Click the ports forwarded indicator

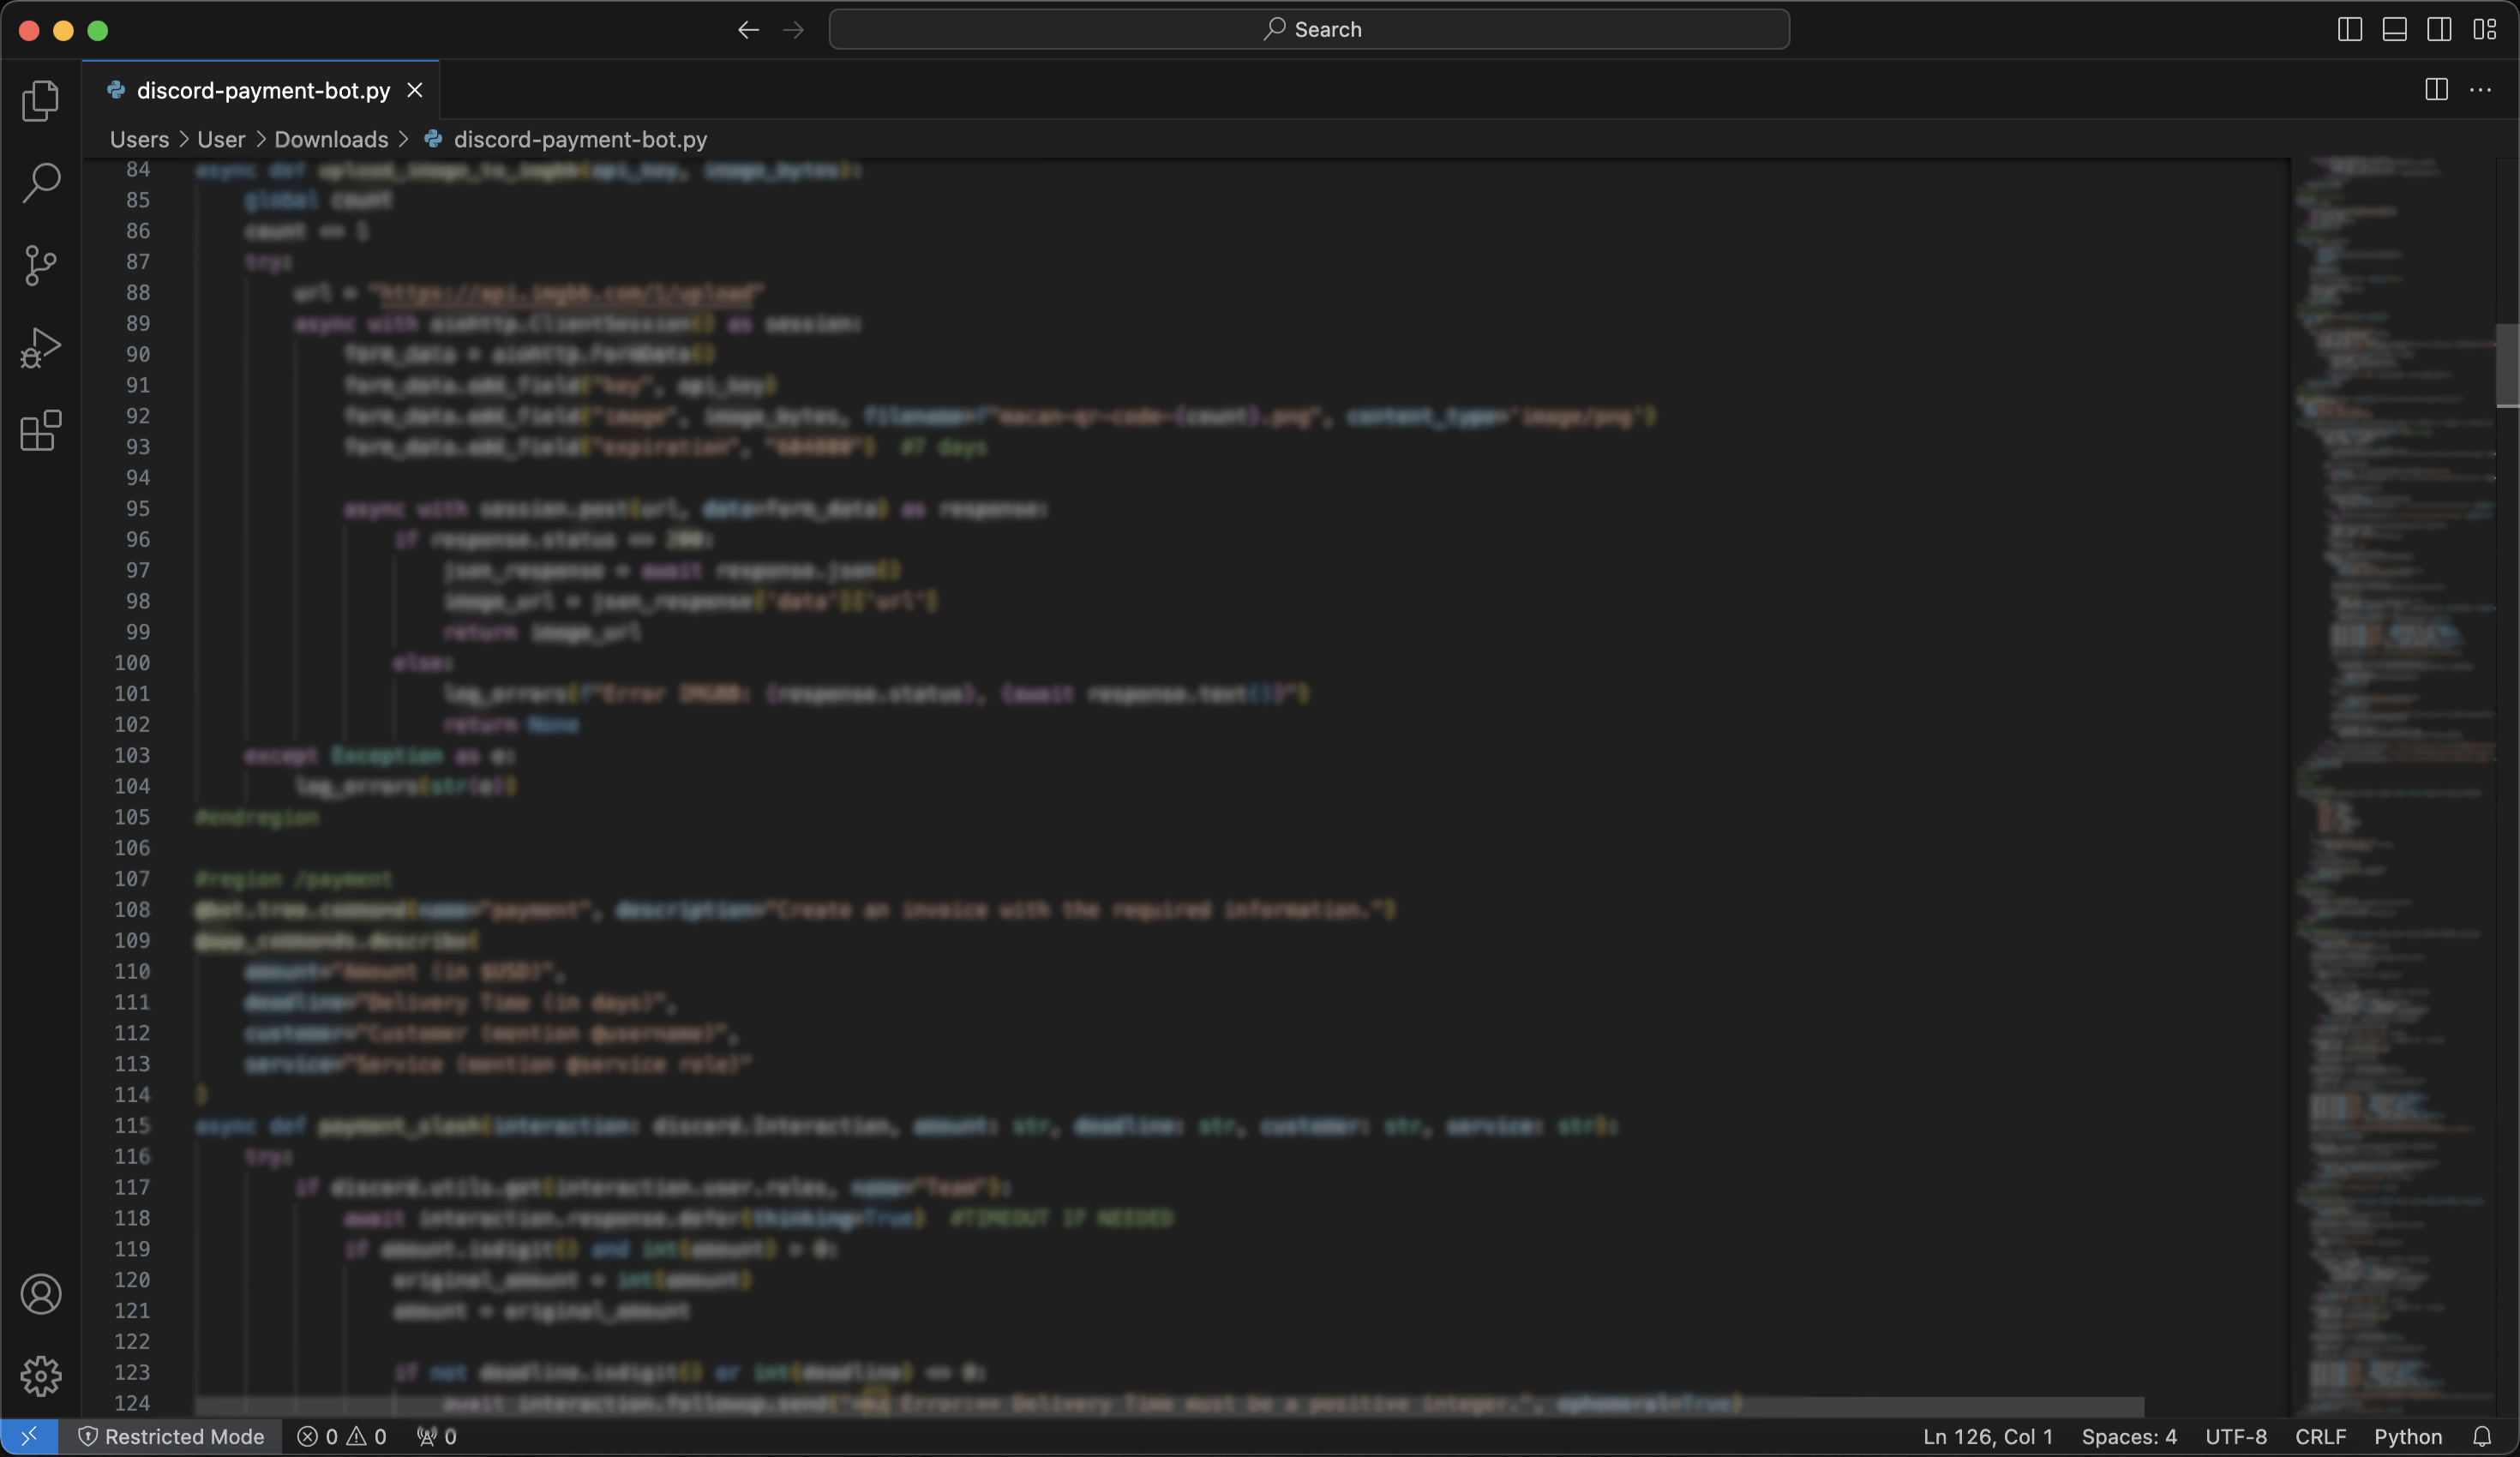coord(437,1436)
